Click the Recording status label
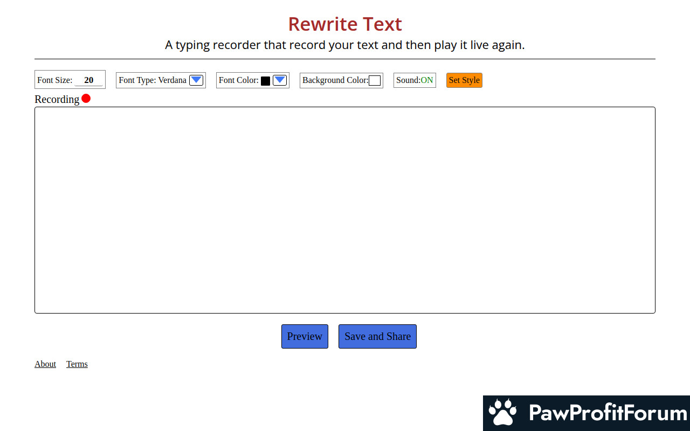Image resolution: width=690 pixels, height=431 pixels. point(57,99)
